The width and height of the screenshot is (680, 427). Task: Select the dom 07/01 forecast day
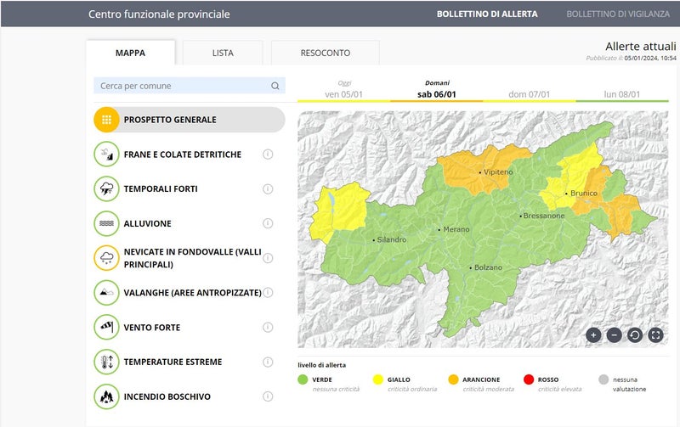(529, 94)
